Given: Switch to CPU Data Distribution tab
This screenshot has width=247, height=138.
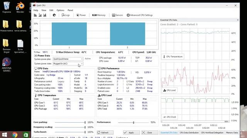Looking at the screenshot, I should [x=189, y=133].
